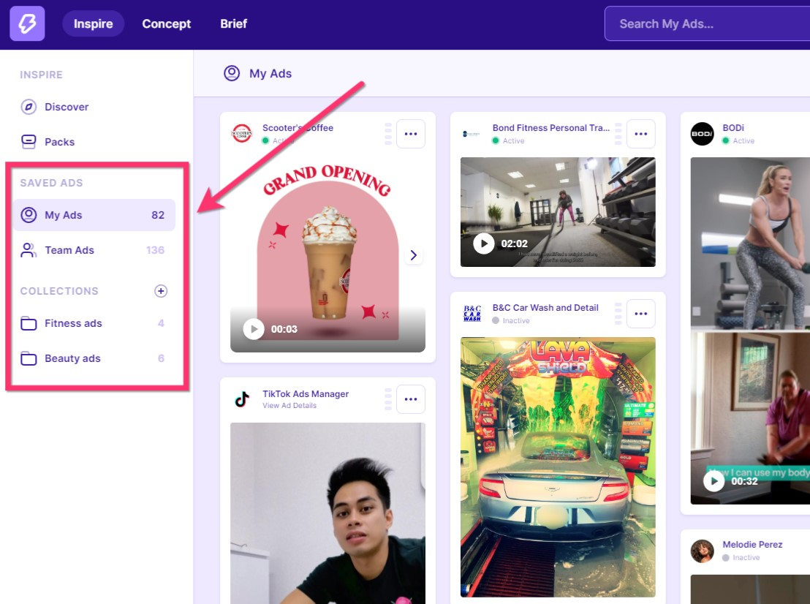Click the TikTok Ads Manager drag handle

click(x=388, y=399)
